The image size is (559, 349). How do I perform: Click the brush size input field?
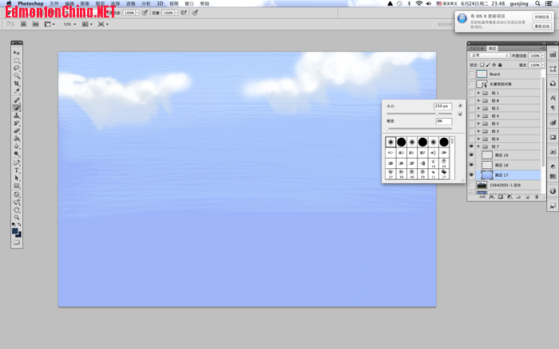442,106
